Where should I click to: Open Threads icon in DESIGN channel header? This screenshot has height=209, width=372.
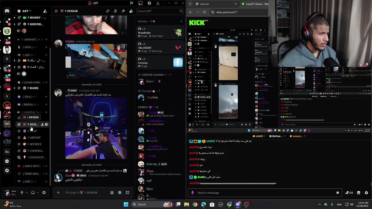click(x=108, y=11)
